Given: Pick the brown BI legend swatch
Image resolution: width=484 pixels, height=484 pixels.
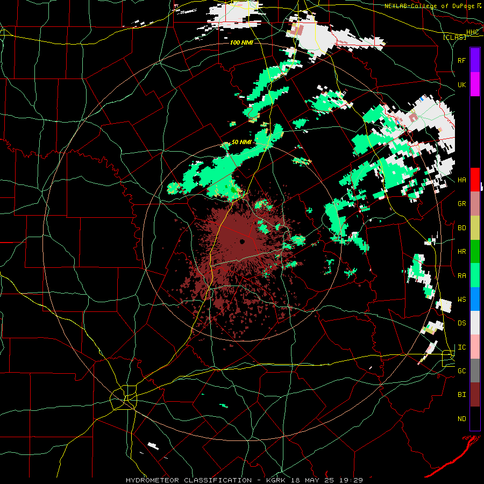Looking at the screenshot, I should tap(475, 395).
